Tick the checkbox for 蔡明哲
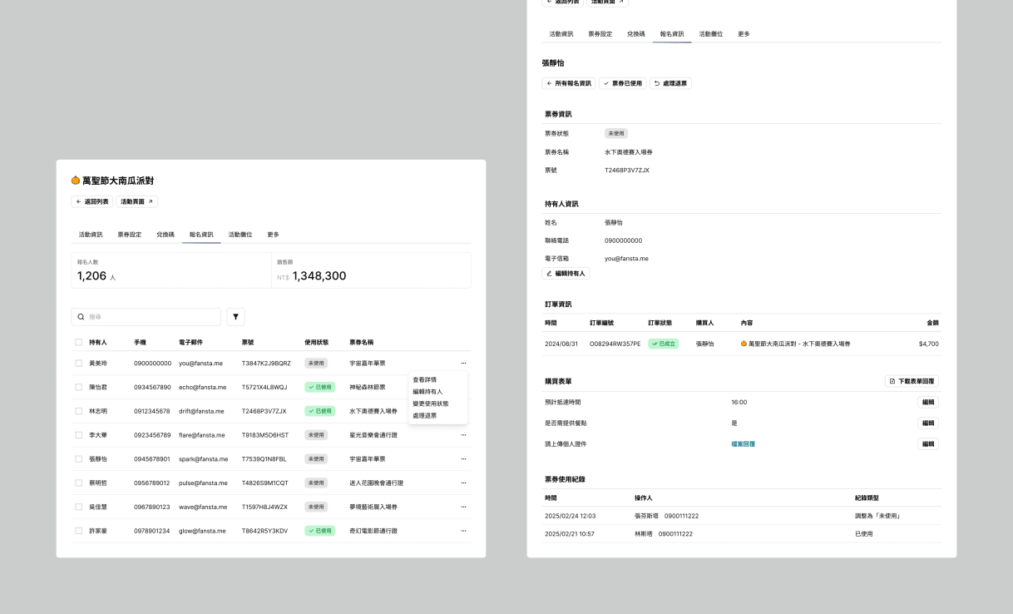Viewport: 1013px width, 614px height. [x=78, y=483]
